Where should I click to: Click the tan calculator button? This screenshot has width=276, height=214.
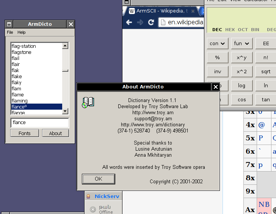266,100
